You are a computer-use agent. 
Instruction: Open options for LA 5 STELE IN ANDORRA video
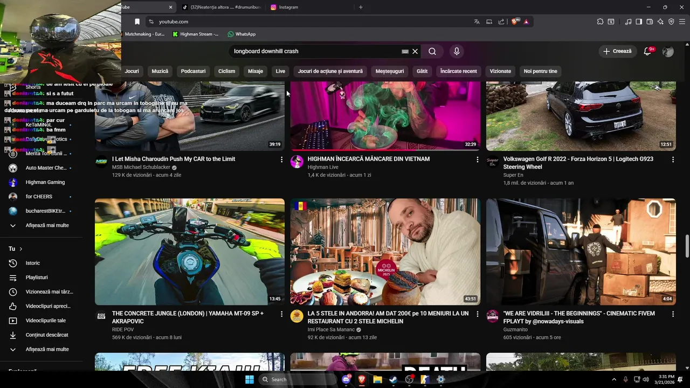(477, 314)
